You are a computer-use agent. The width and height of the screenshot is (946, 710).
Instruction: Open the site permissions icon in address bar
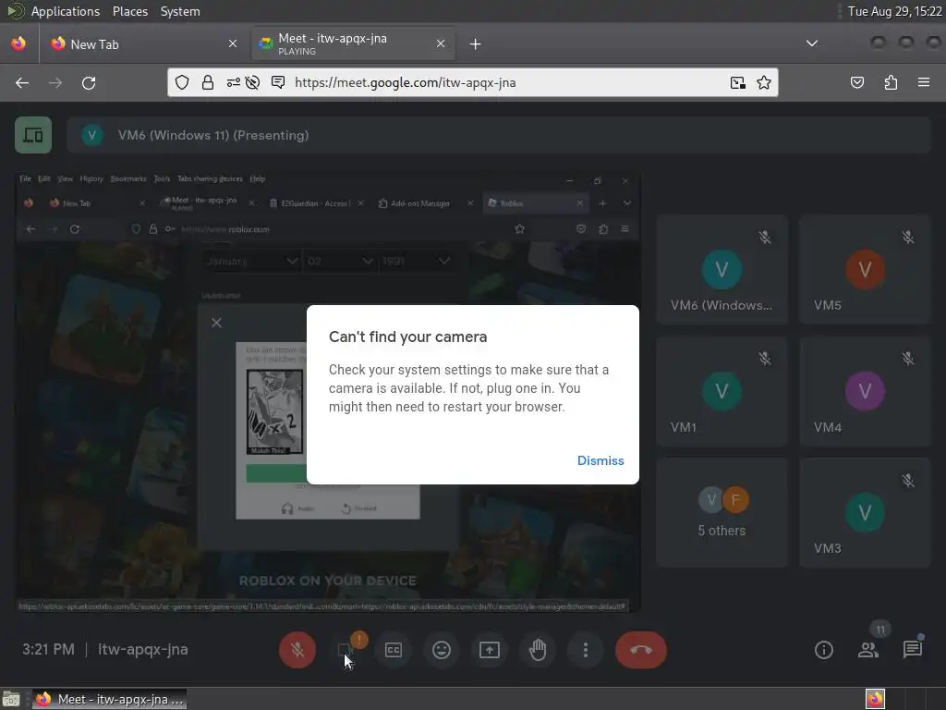click(x=233, y=82)
